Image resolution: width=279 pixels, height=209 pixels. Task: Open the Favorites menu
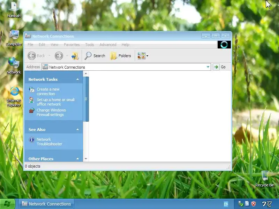coord(72,45)
